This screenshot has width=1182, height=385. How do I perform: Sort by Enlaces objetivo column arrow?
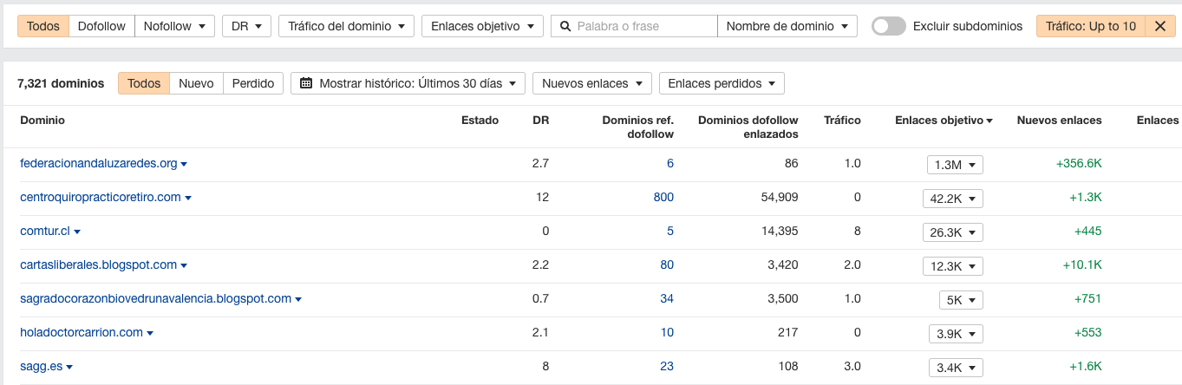(x=989, y=121)
